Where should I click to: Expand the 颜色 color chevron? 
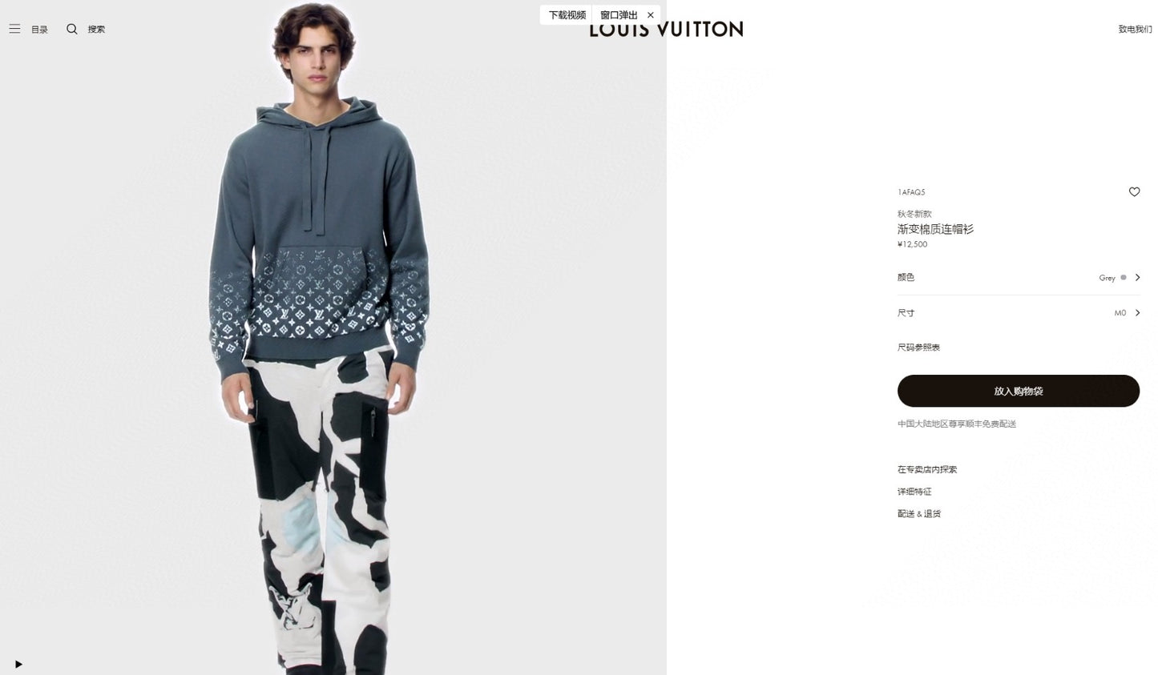[x=1137, y=278]
